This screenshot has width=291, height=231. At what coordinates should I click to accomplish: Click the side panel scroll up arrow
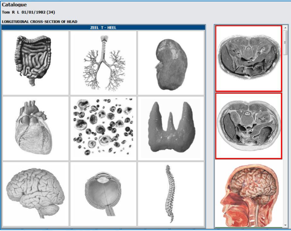(286, 28)
